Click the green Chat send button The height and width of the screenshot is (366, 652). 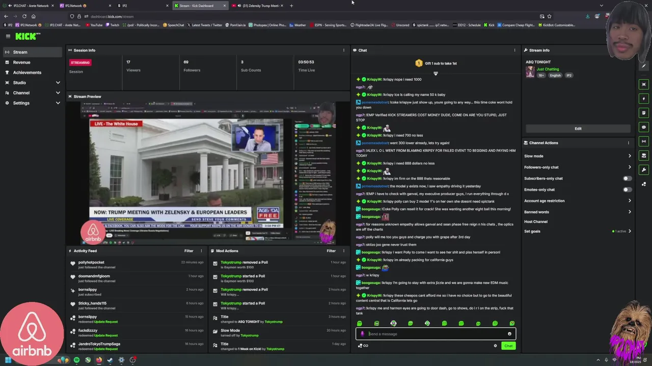tap(508, 346)
